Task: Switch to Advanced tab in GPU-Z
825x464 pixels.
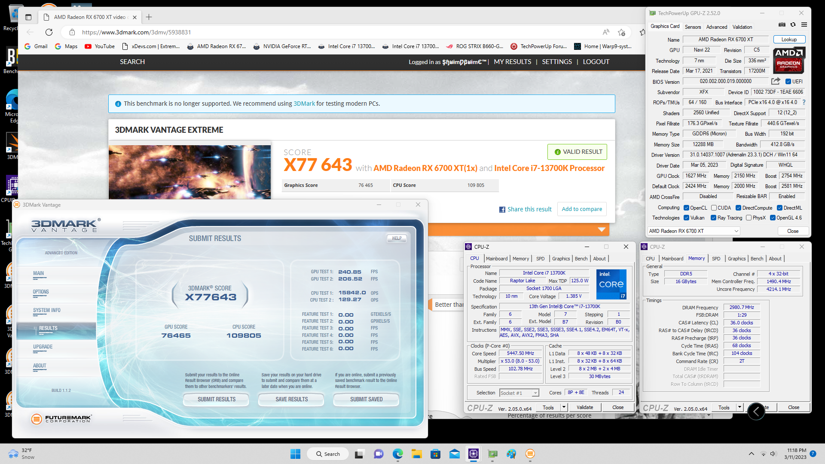Action: tap(717, 27)
